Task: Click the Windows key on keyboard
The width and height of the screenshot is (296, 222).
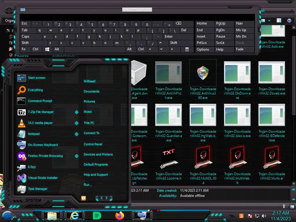Action: pyautogui.click(x=47, y=49)
